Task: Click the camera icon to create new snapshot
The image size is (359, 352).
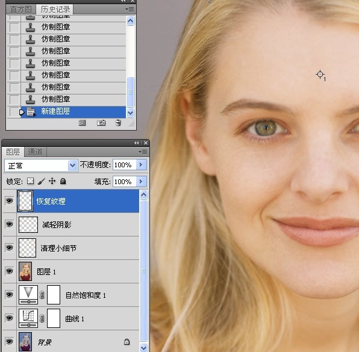Action: [101, 123]
